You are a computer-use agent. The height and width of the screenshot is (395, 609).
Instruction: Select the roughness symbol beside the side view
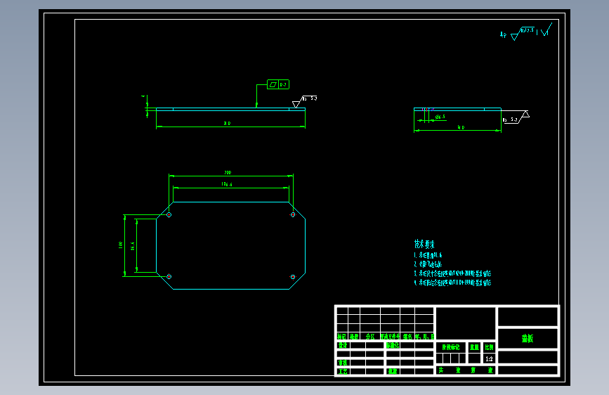click(516, 117)
